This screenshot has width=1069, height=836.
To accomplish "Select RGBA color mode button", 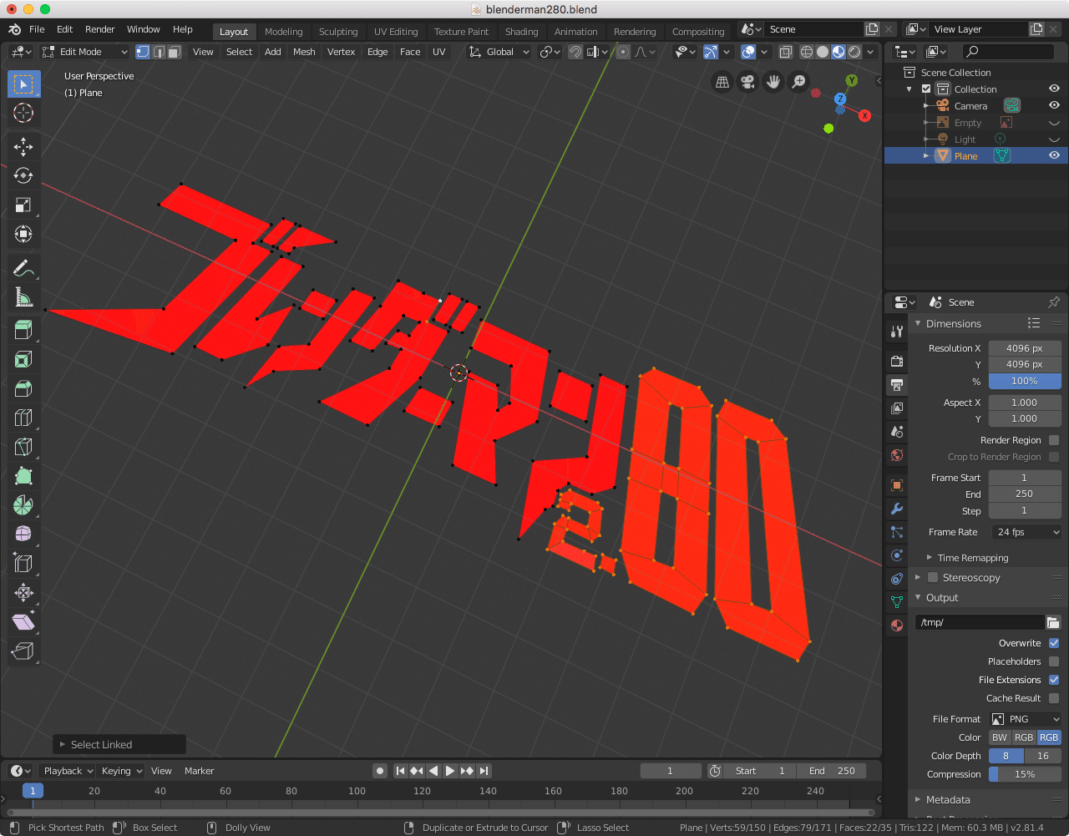I will 1049,737.
